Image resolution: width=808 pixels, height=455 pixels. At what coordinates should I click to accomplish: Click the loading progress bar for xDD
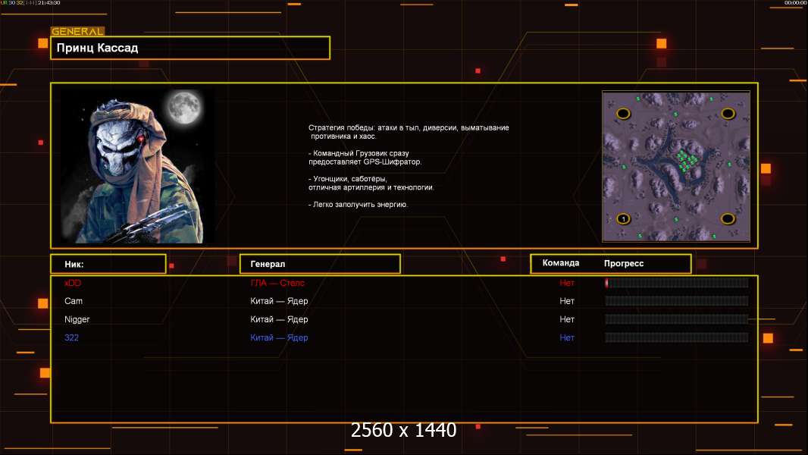[x=676, y=283]
